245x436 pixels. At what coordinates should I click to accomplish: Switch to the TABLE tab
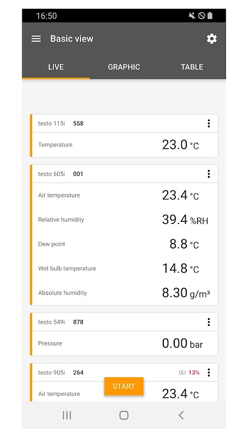tap(192, 67)
